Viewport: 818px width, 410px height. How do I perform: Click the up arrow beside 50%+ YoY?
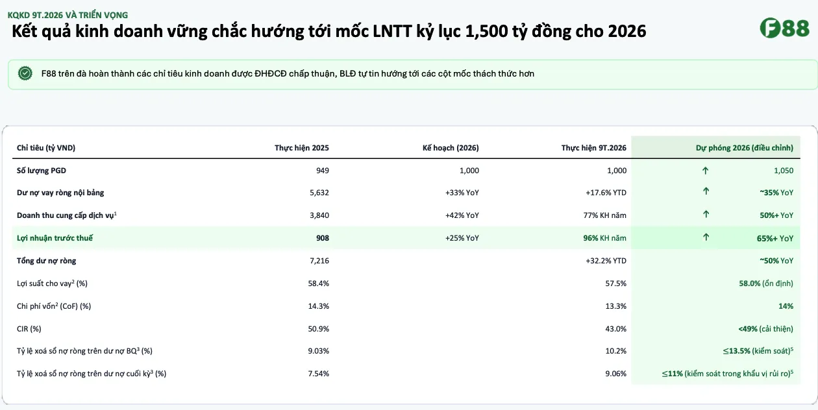tap(706, 214)
